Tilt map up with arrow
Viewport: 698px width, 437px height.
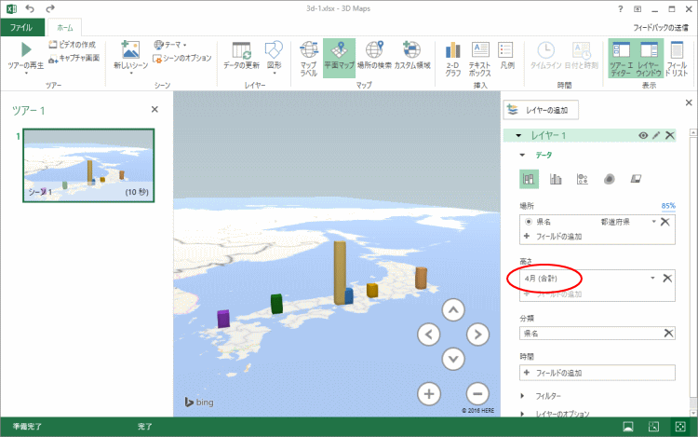tap(453, 310)
